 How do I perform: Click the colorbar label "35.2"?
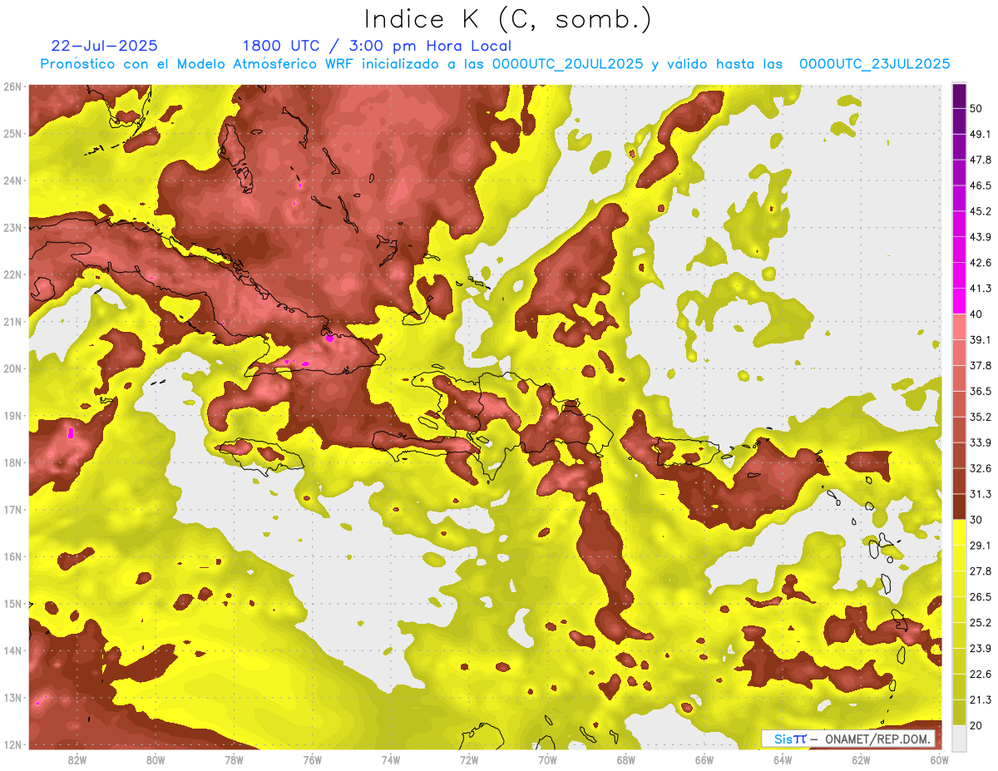(980, 417)
